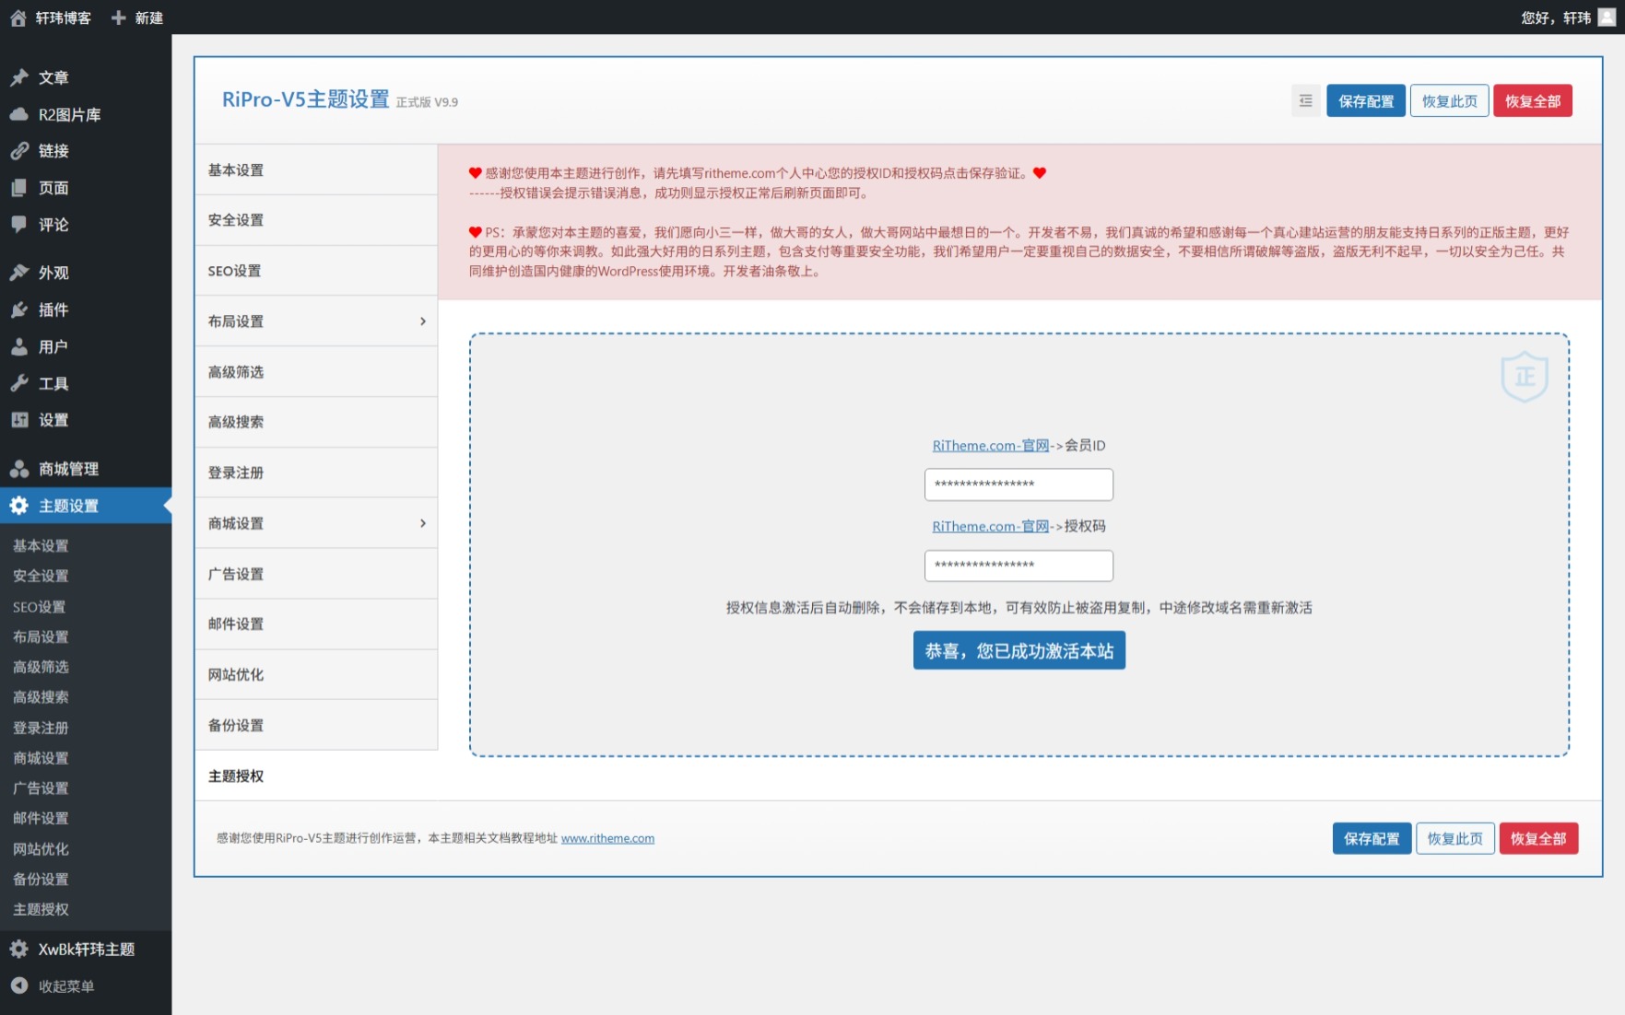Viewport: 1625px width, 1015px height.
Task: Open the 新建 menu in the top bar
Action: point(137,17)
